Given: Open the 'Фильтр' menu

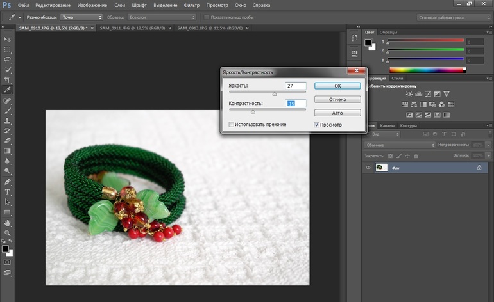Looking at the screenshot, I should [191, 4].
